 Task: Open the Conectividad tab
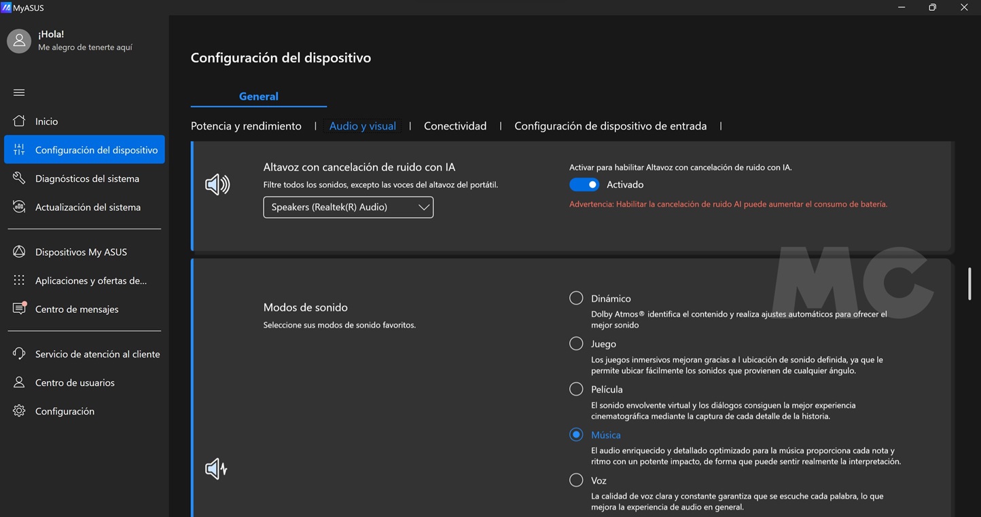click(x=455, y=126)
